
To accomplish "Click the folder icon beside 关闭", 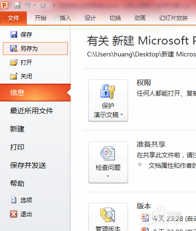I will click(x=14, y=76).
